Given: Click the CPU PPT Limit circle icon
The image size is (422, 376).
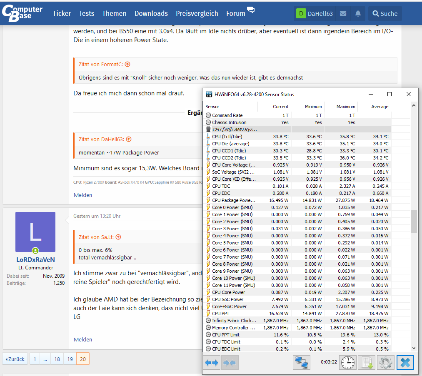Looking at the screenshot, I should tap(208, 335).
